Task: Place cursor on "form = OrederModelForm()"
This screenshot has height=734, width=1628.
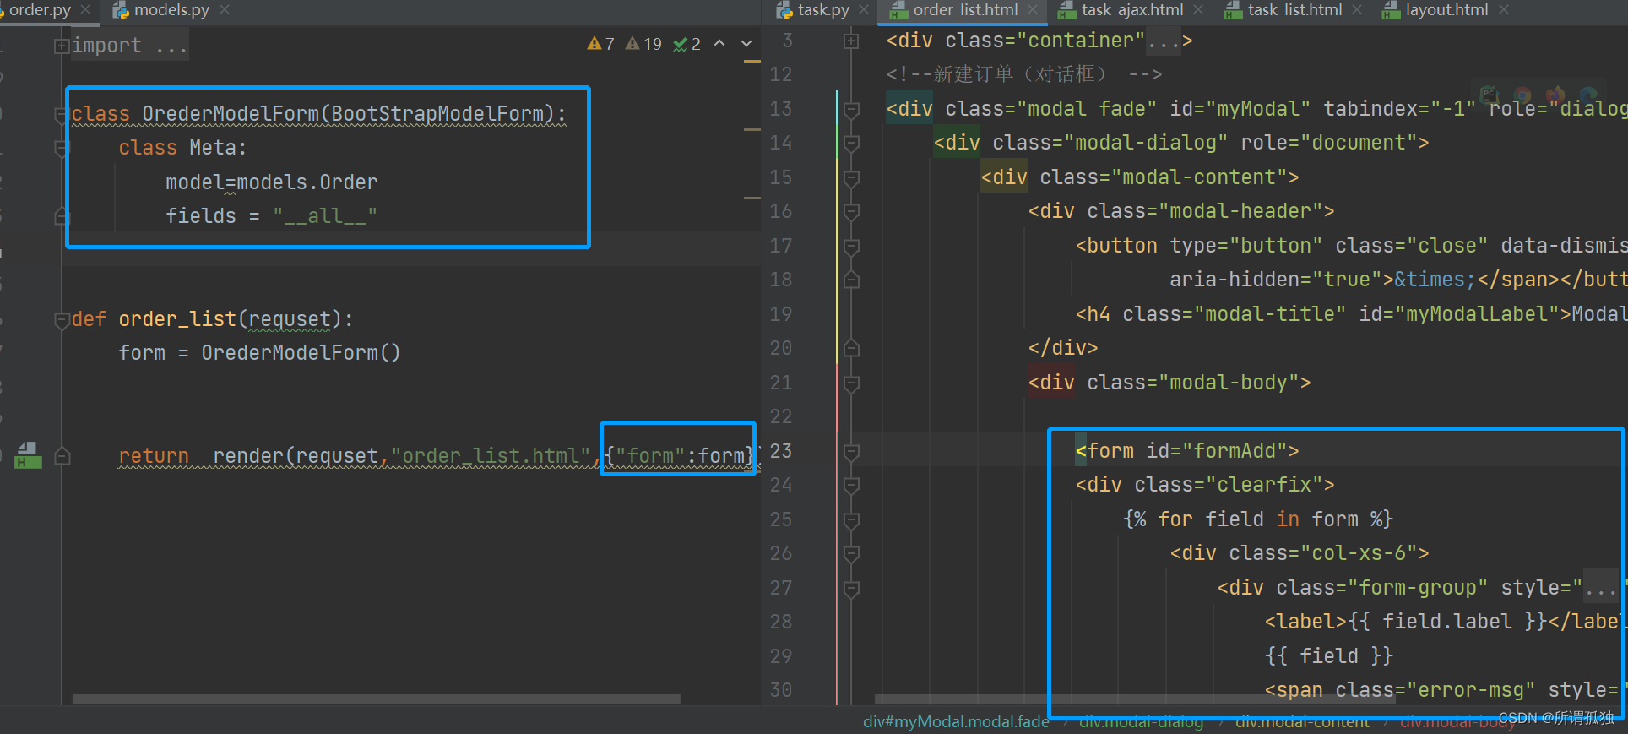Action: pos(259,353)
